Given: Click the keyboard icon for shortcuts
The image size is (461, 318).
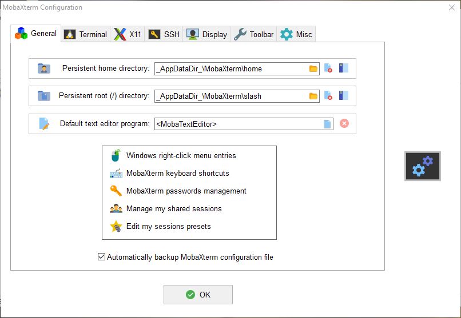Looking at the screenshot, I should coord(116,174).
